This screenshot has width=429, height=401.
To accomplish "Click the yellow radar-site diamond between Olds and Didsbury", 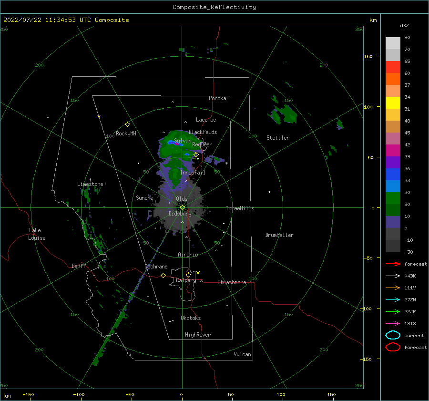I will (182, 207).
